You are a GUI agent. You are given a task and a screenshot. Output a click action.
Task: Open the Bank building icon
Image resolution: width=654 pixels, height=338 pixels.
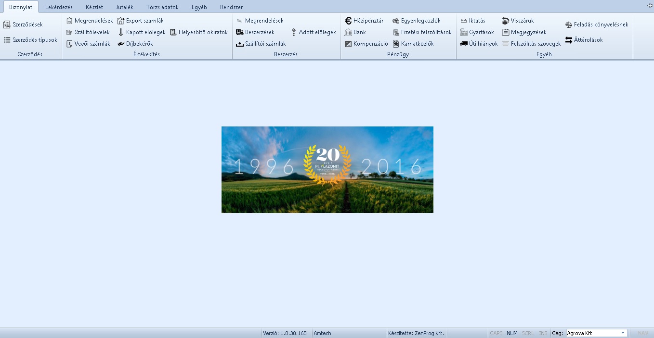(x=349, y=32)
